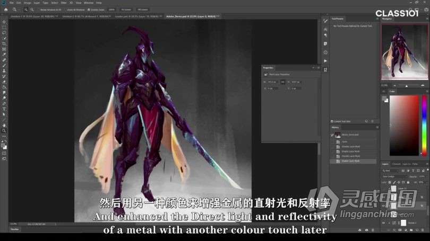Click the Home icon in the options bar
The image size is (430, 241).
(6, 10)
